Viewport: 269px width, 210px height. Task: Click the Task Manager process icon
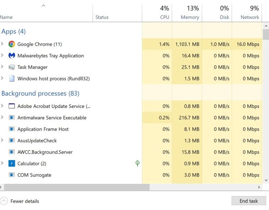[x=12, y=67]
